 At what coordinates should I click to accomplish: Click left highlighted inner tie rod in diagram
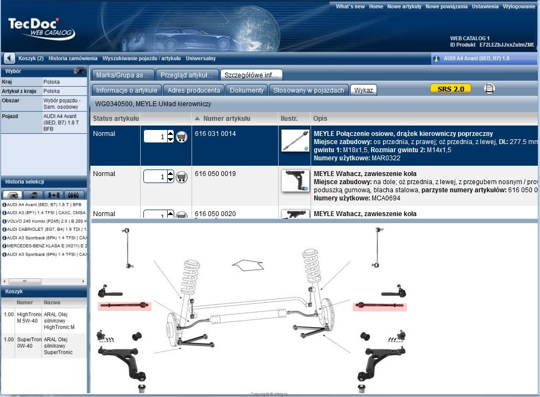pos(124,305)
